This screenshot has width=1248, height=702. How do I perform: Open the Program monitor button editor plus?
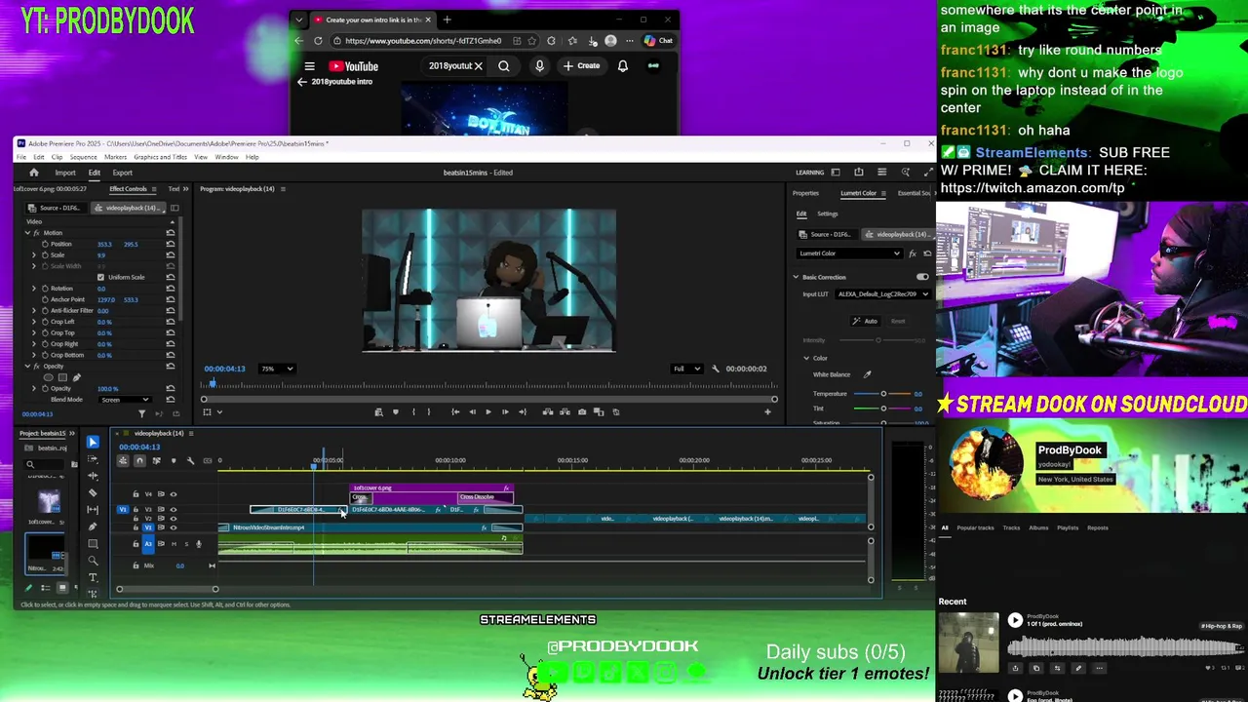[767, 411]
